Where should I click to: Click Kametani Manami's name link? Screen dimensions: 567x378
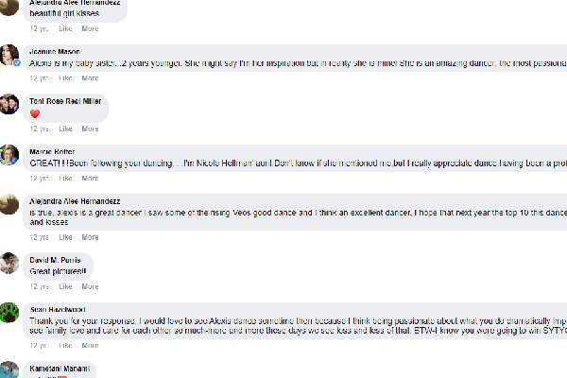tap(60, 368)
